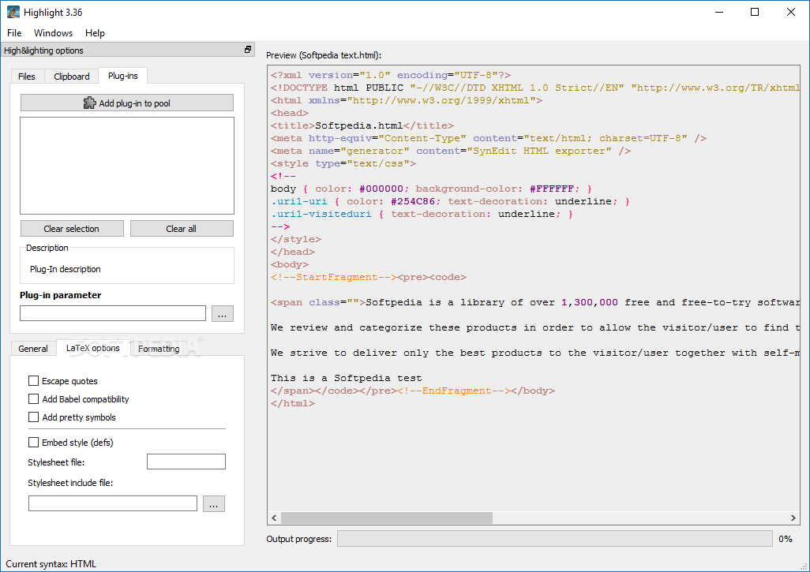This screenshot has height=572, width=810.
Task: Browse for stylesheet include file
Action: coord(214,504)
